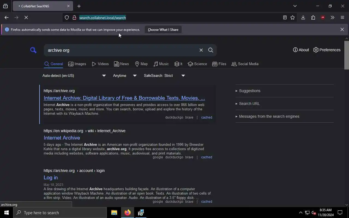Click Choose What I Share button
Image resolution: width=349 pixels, height=218 pixels.
pyautogui.click(x=163, y=29)
